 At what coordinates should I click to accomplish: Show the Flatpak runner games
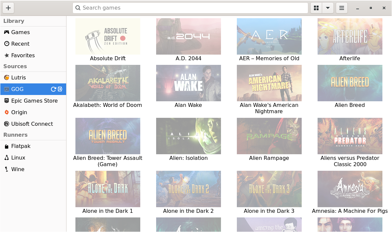coord(21,146)
